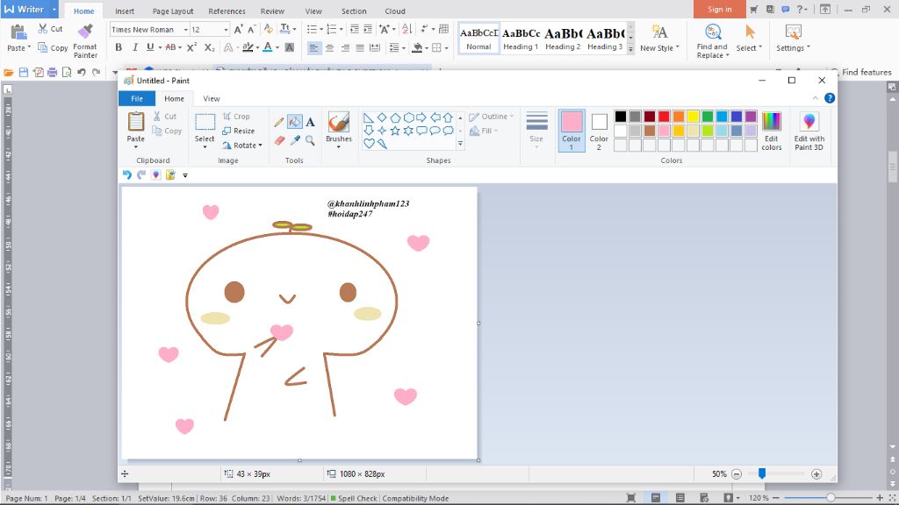Toggle Italic in Writer ribbon

(x=134, y=47)
